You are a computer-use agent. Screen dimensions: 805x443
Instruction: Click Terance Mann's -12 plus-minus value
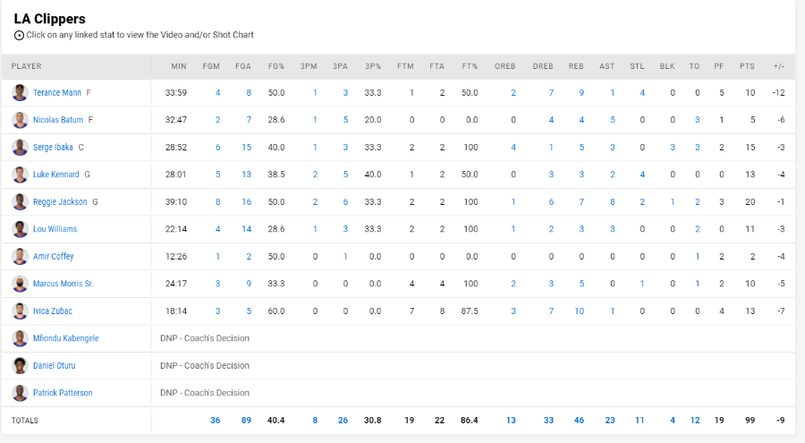point(778,92)
